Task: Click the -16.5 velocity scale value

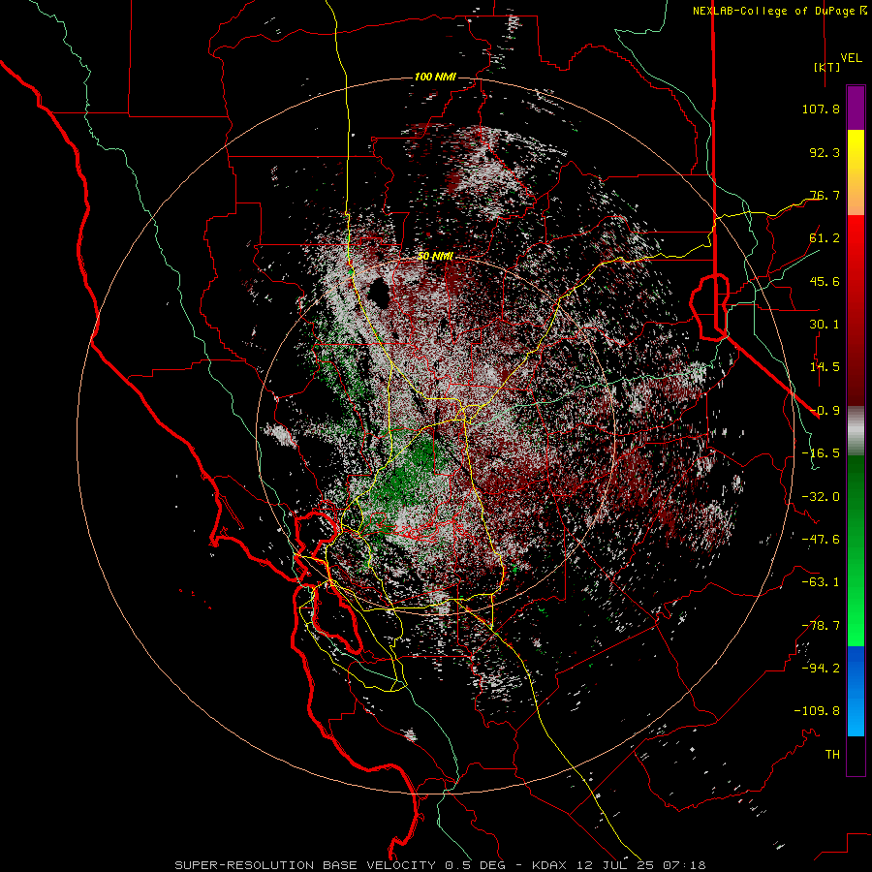Action: (x=821, y=453)
